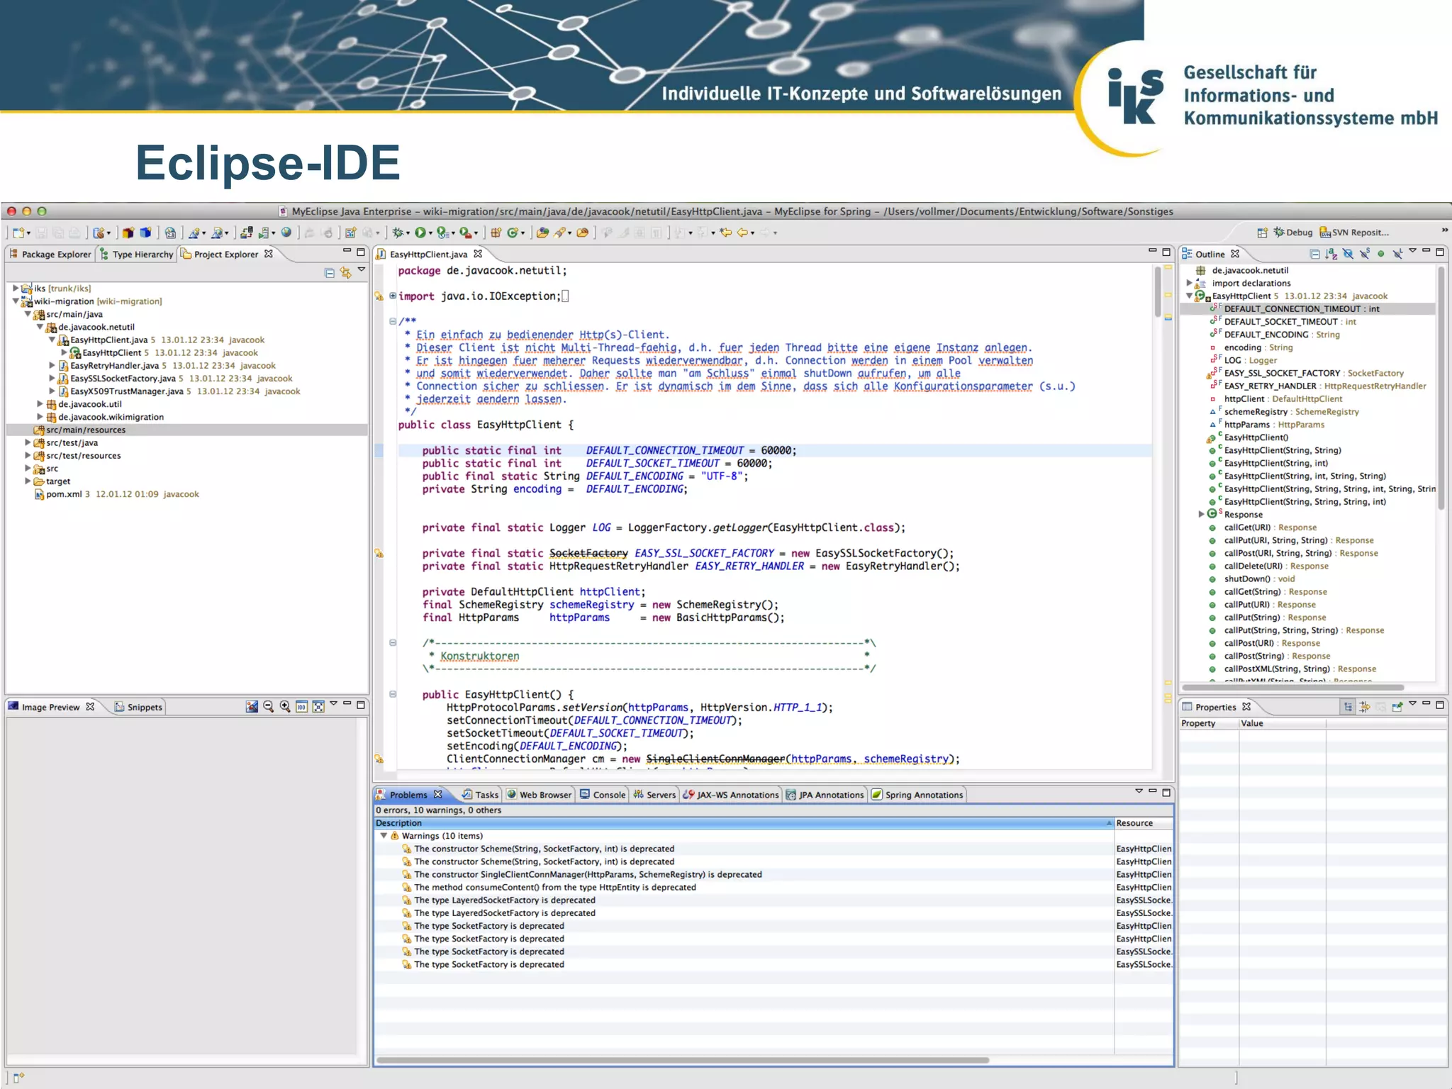Click the Open Type toolbar icon

pos(542,233)
